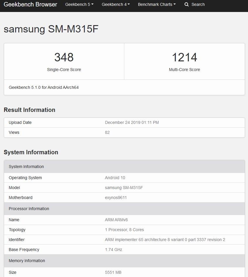Click the search magnifier icon

click(x=187, y=5)
